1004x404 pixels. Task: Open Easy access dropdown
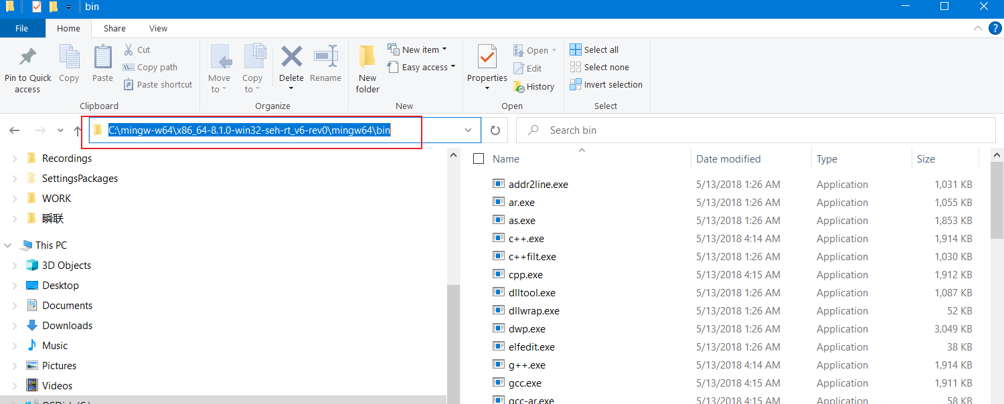point(421,67)
